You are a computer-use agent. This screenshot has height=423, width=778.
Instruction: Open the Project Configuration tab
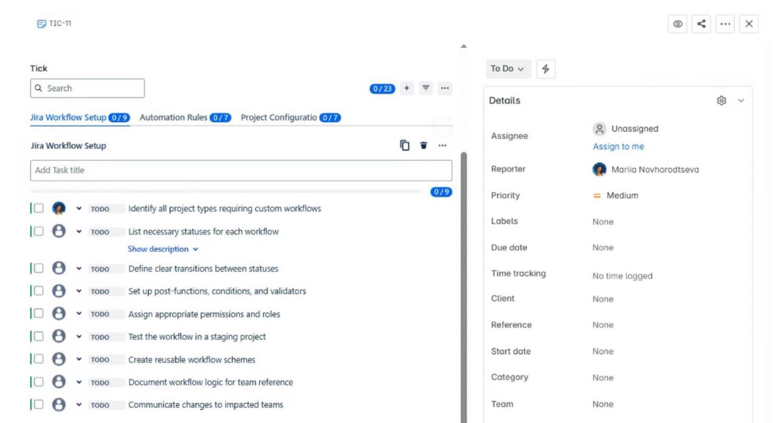[x=280, y=117]
